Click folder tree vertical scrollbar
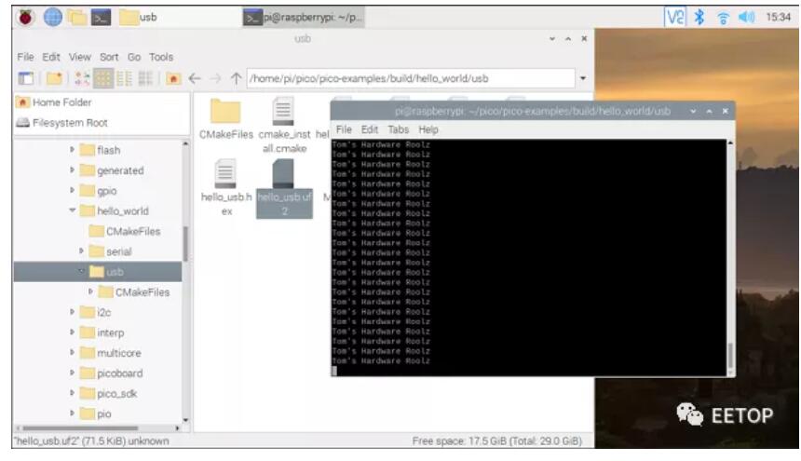 coord(185,243)
